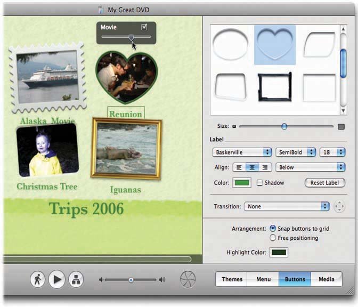This screenshot has width=358, height=307.
Task: Click the Reset Label button
Action: pyautogui.click(x=324, y=183)
